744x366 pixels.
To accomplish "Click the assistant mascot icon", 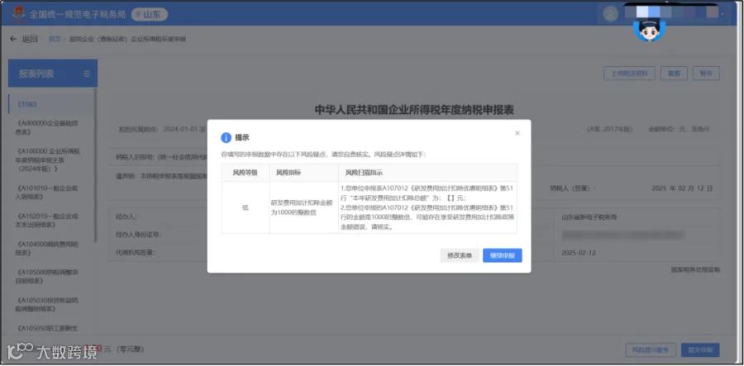I will click(x=649, y=30).
